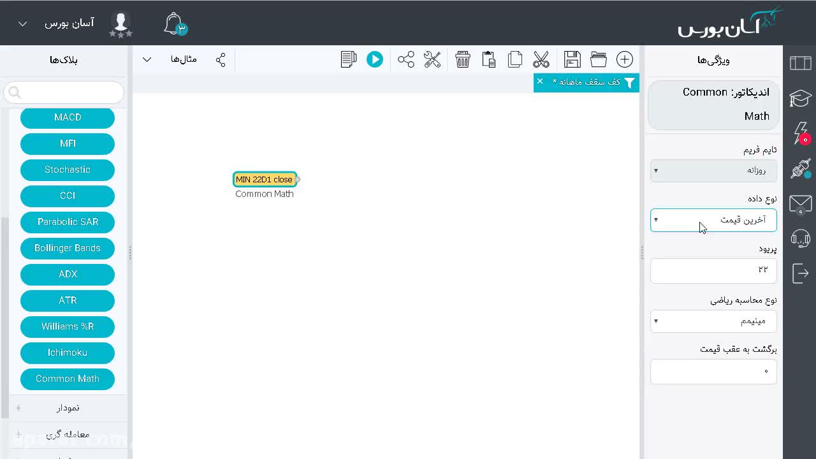
Task: Save using the floppy disk icon
Action: click(572, 59)
